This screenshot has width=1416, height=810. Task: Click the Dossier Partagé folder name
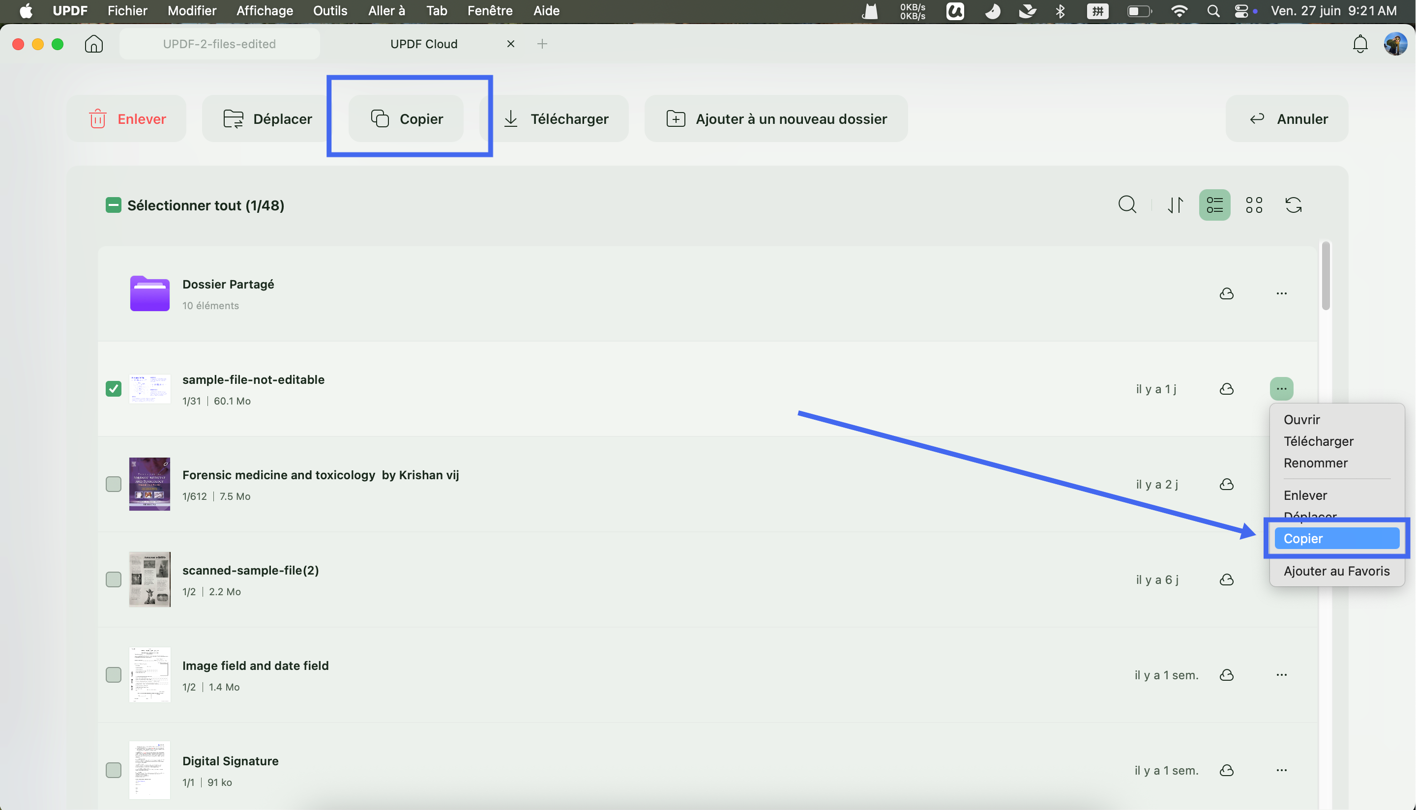pos(228,284)
